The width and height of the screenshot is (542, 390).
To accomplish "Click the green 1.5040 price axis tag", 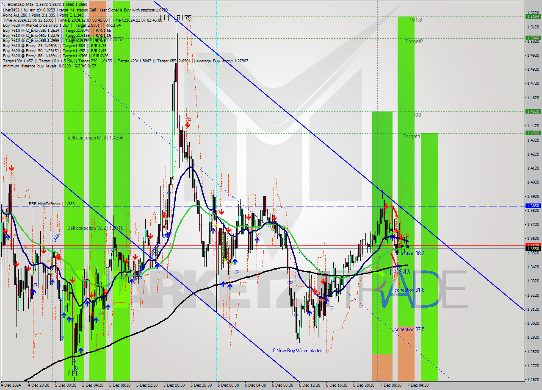I will (x=532, y=38).
